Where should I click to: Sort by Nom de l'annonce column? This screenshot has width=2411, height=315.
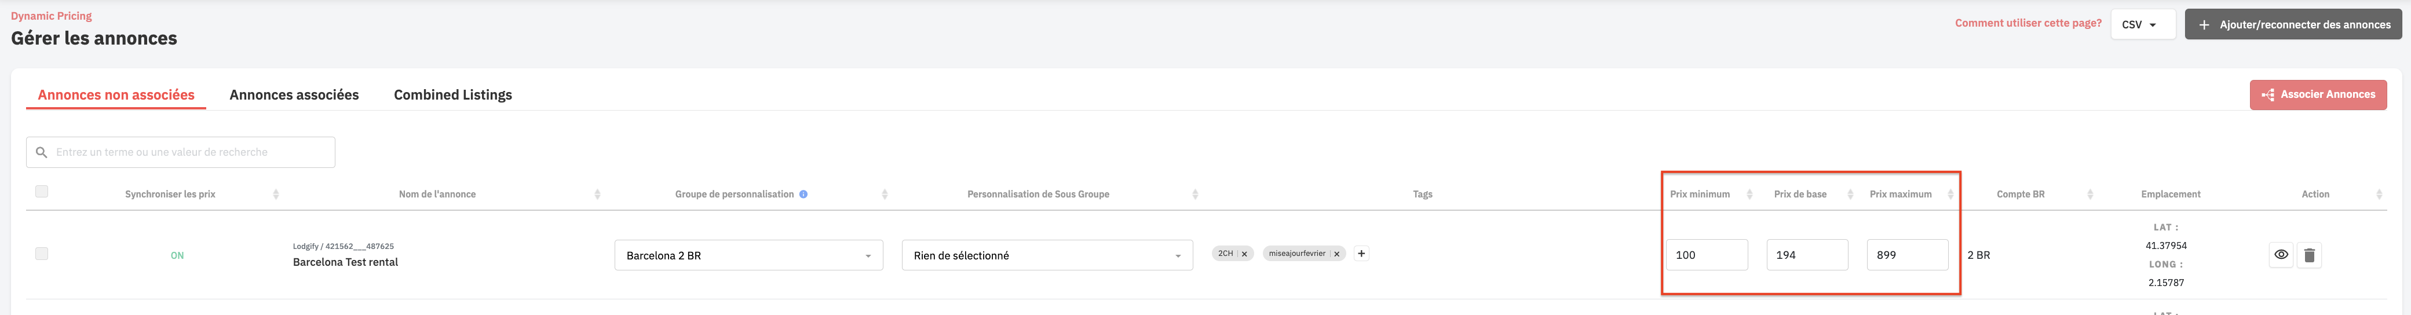(597, 195)
